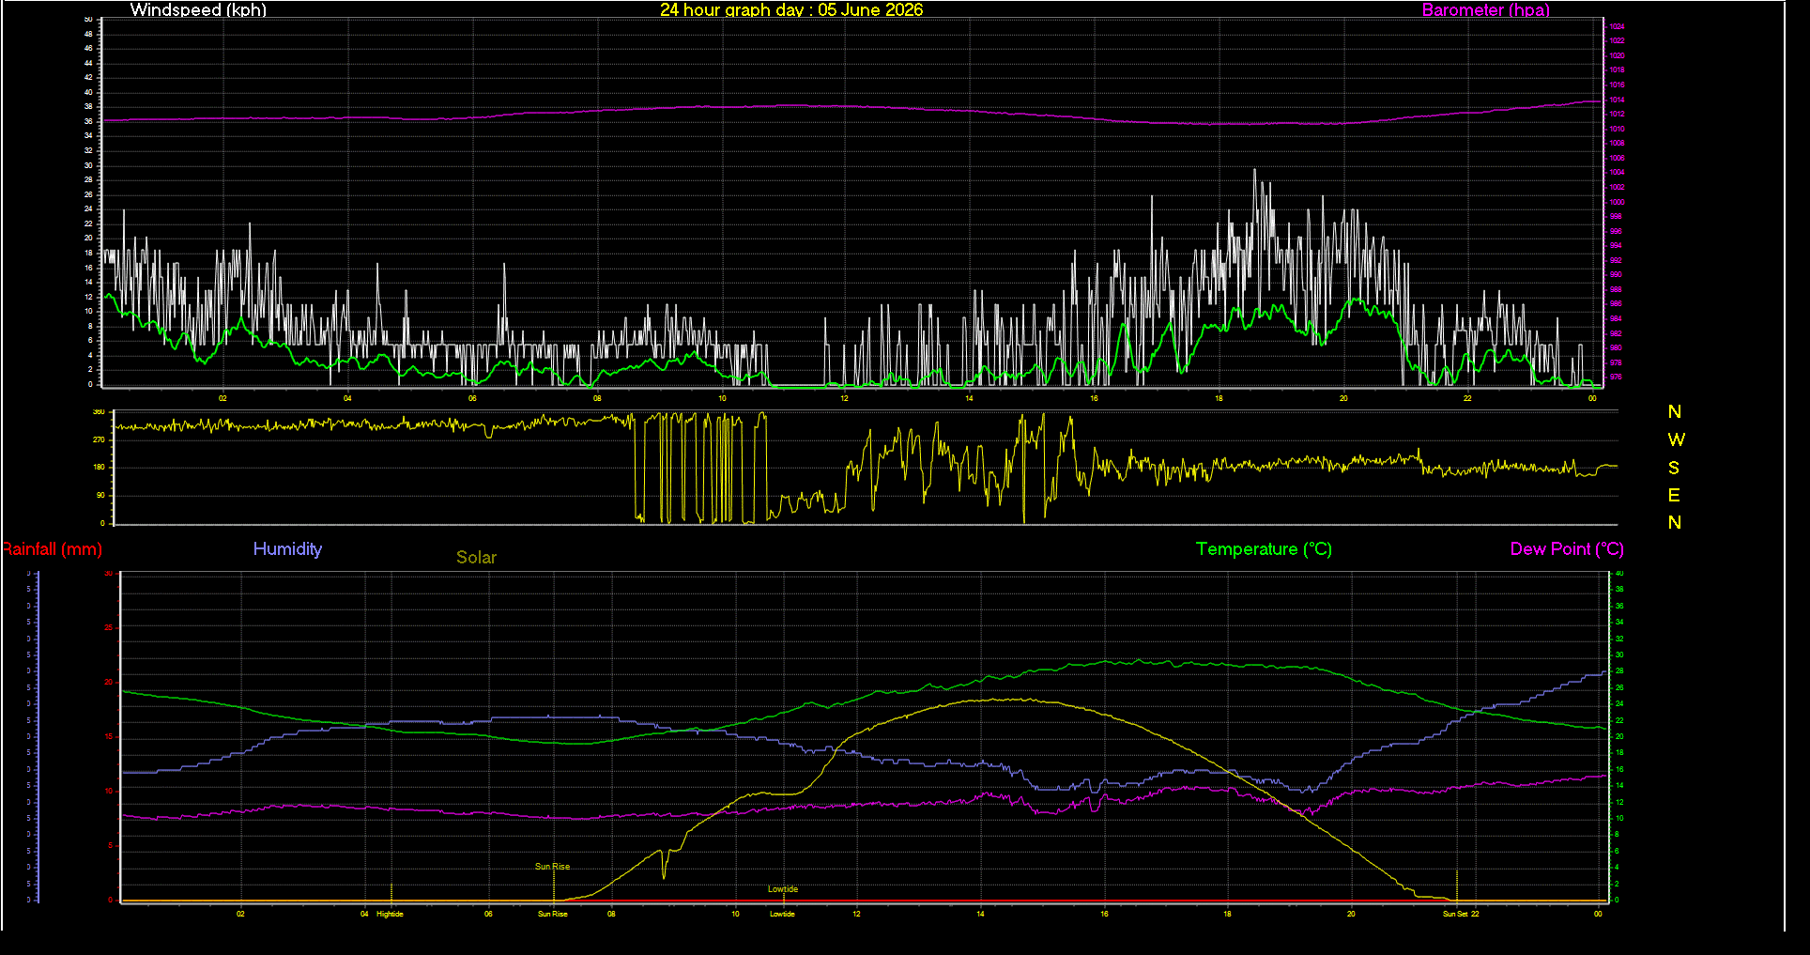This screenshot has height=955, width=1810.
Task: Click the 'Sun Set' marker on the time axis
Action: click(x=1455, y=914)
